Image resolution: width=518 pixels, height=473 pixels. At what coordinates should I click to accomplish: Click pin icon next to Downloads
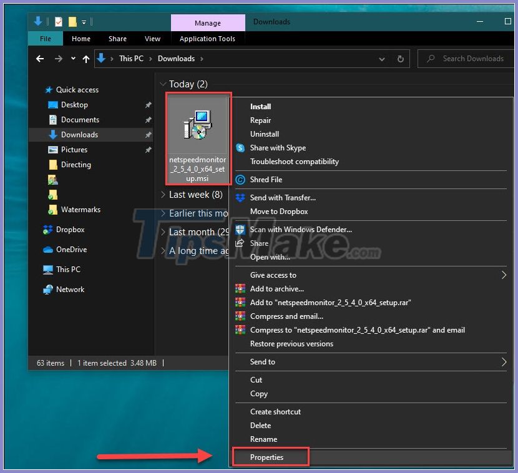pyautogui.click(x=149, y=135)
